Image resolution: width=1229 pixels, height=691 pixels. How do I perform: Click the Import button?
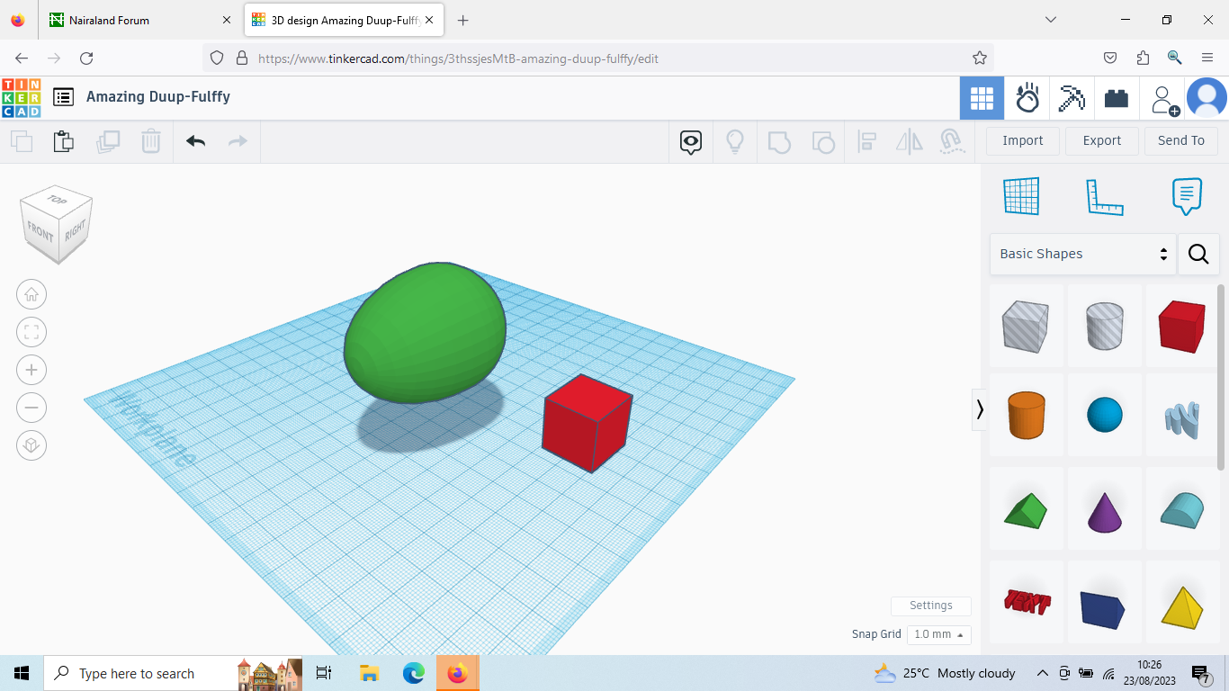coord(1022,141)
